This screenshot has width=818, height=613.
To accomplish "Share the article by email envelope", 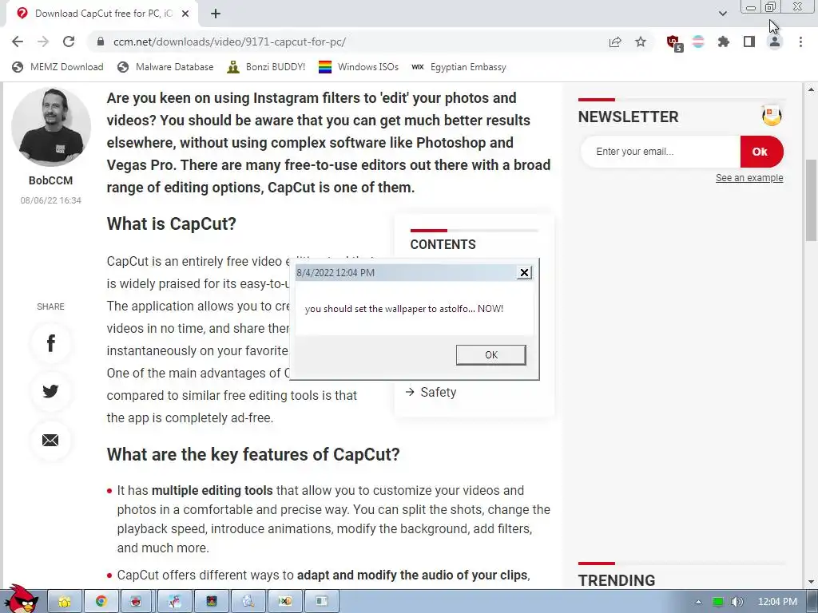I will click(x=50, y=440).
